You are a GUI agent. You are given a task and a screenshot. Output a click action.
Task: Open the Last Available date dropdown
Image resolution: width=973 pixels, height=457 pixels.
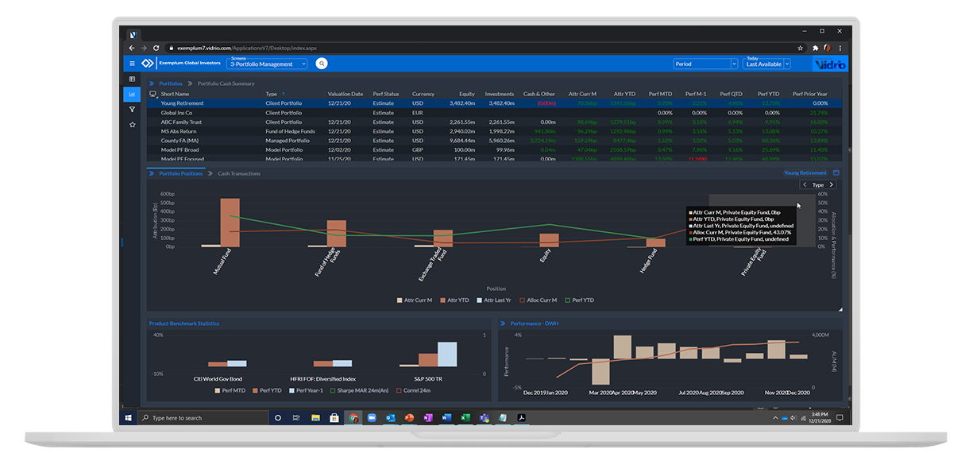coord(767,64)
